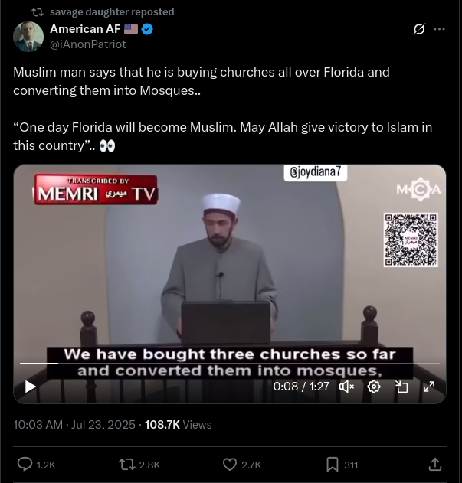462x483 pixels.
Task: Bookmark this post
Action: [333, 465]
